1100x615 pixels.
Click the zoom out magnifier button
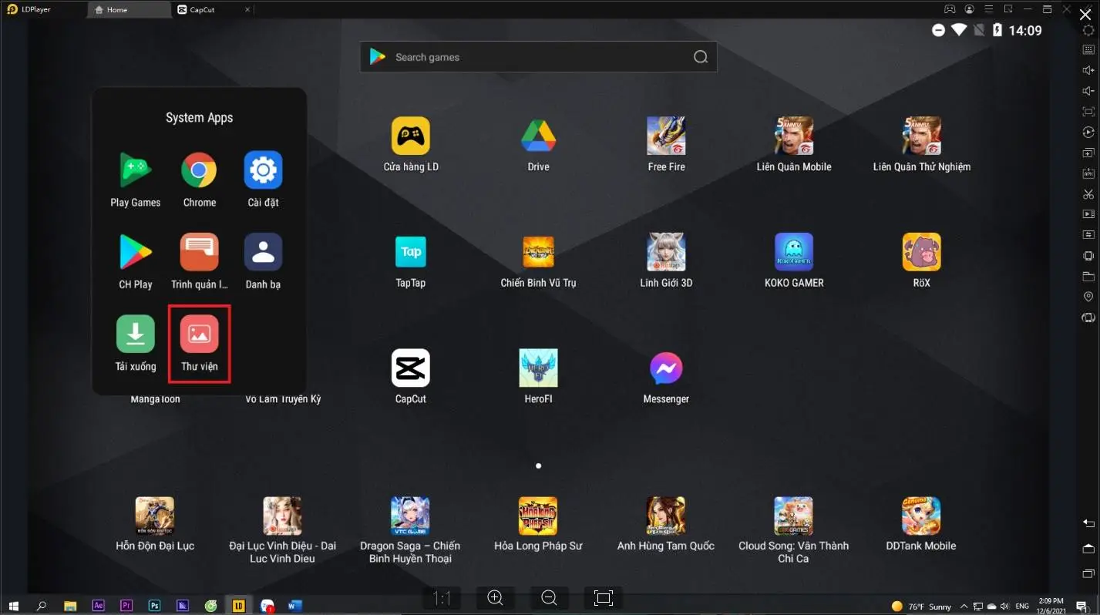click(549, 598)
